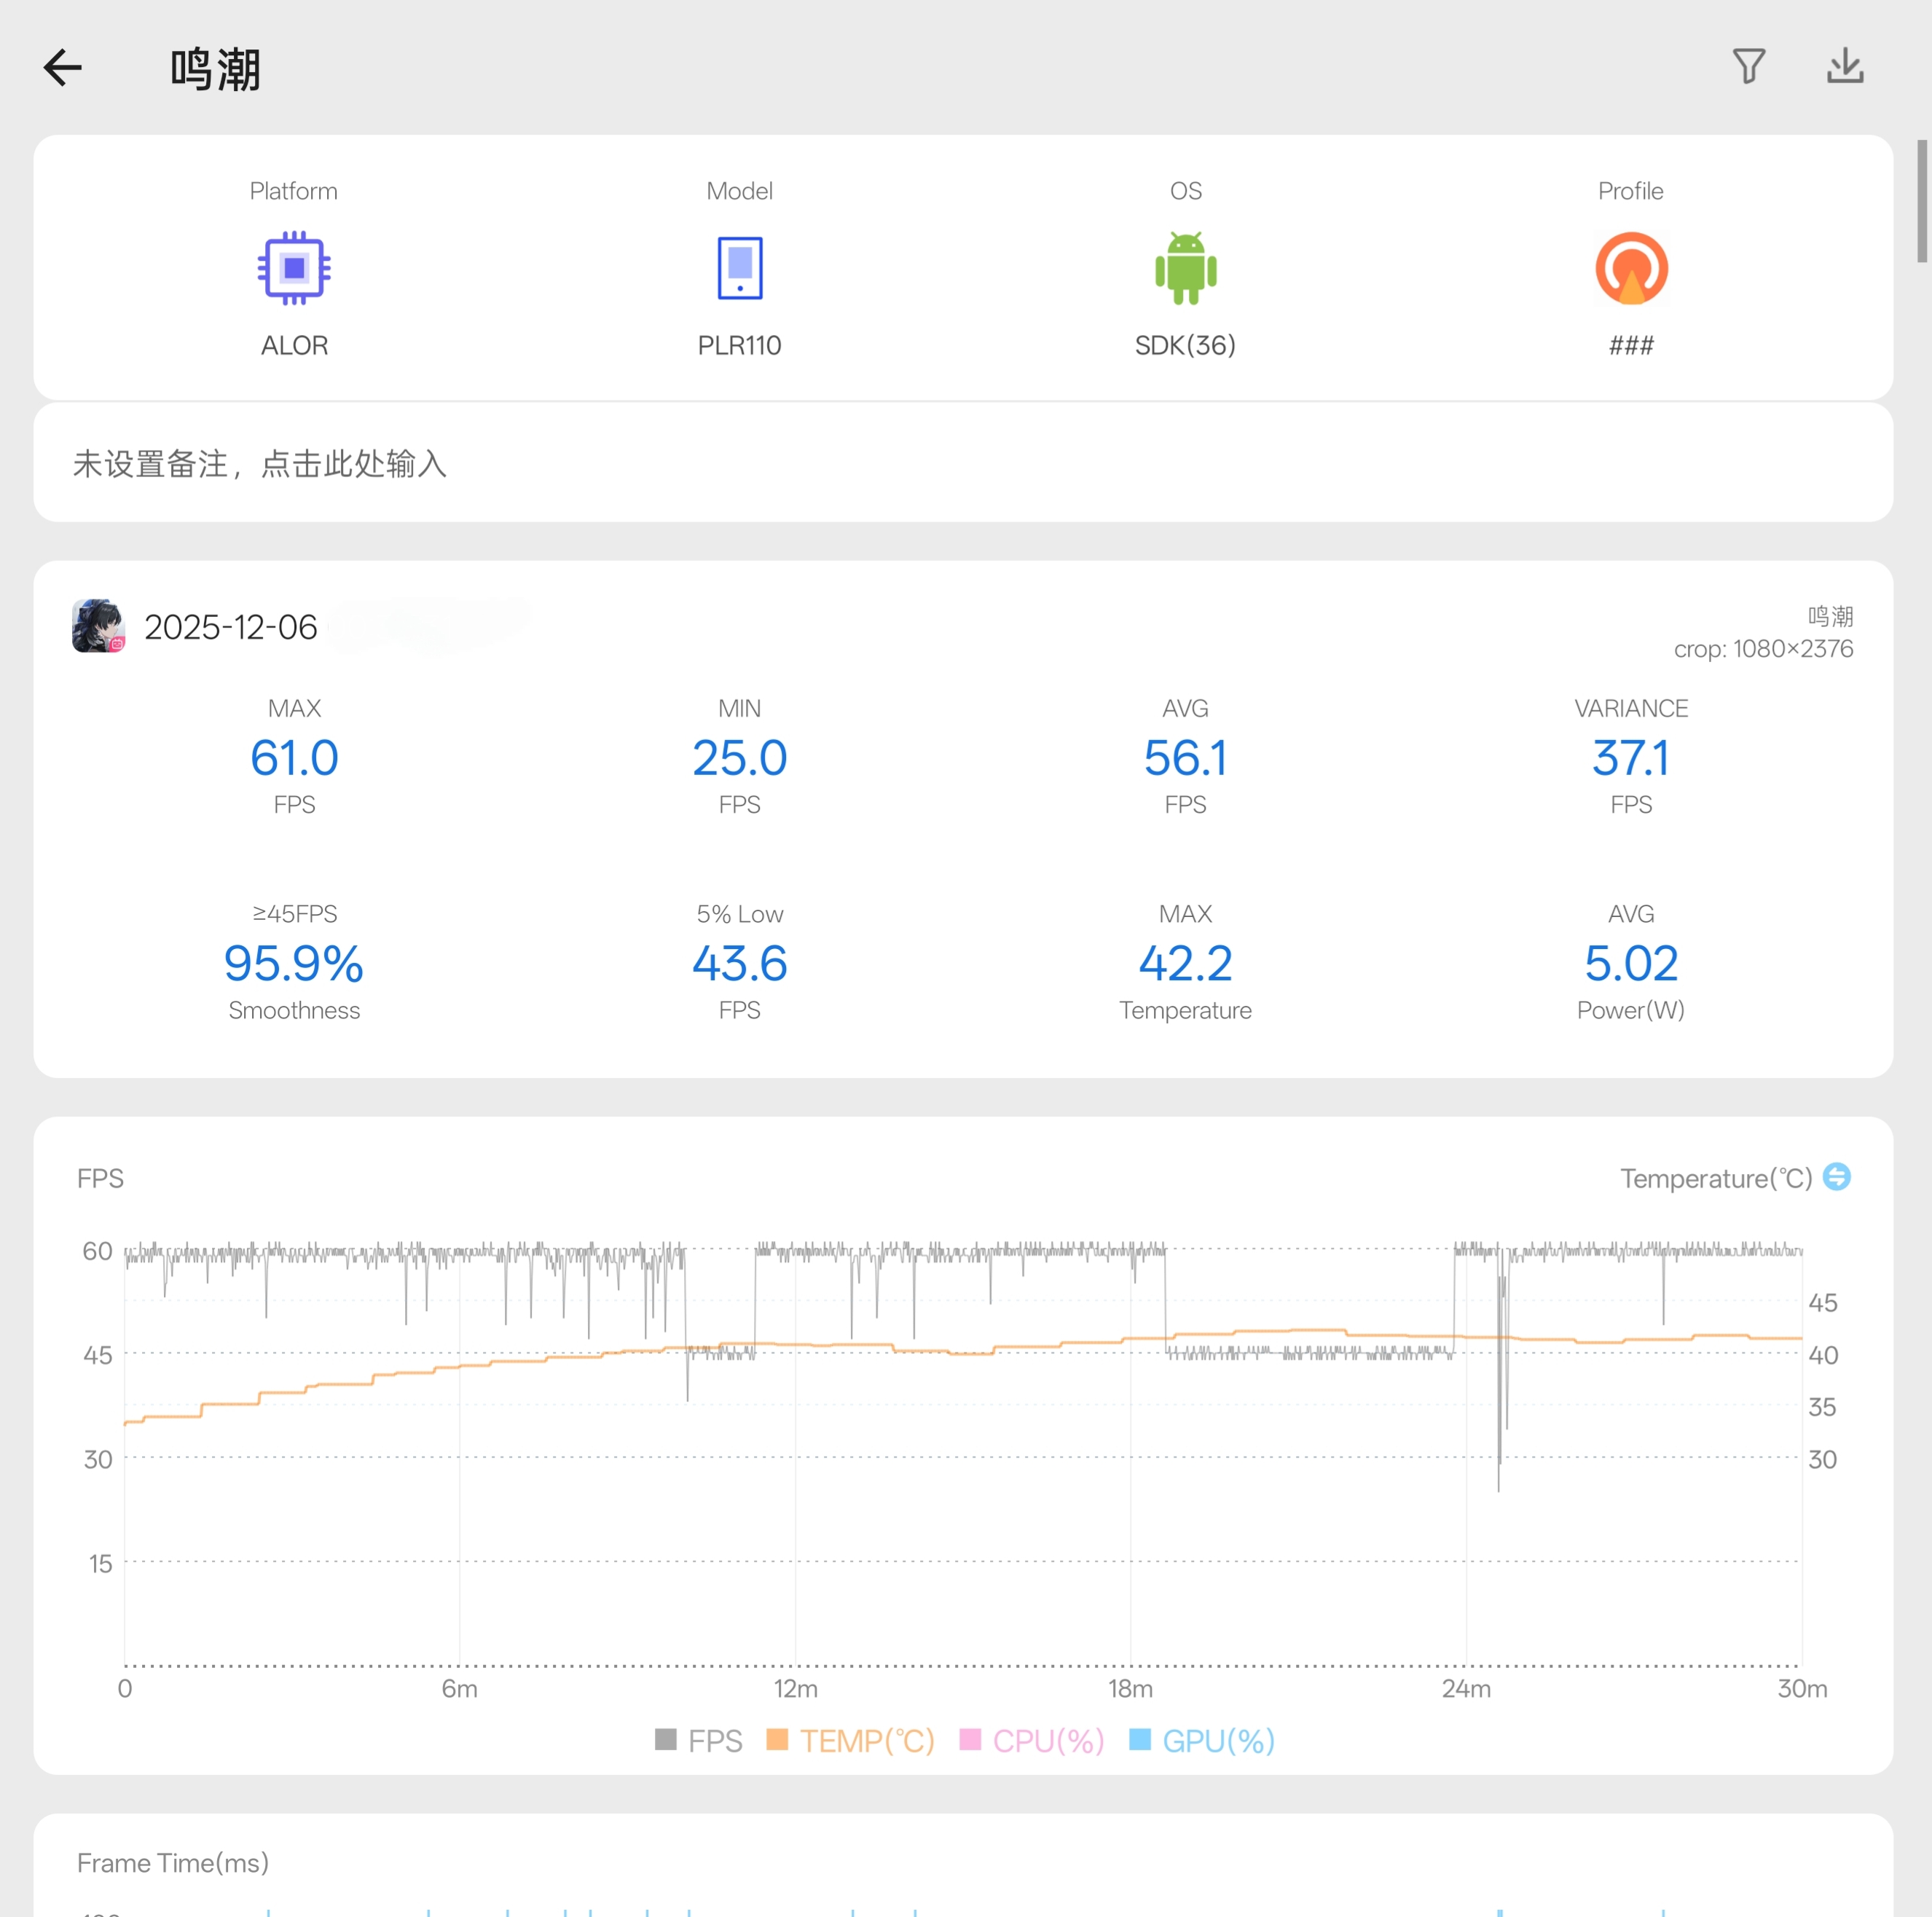Tap the game avatar thumbnail
The height and width of the screenshot is (1917, 1932).
pyautogui.click(x=98, y=626)
